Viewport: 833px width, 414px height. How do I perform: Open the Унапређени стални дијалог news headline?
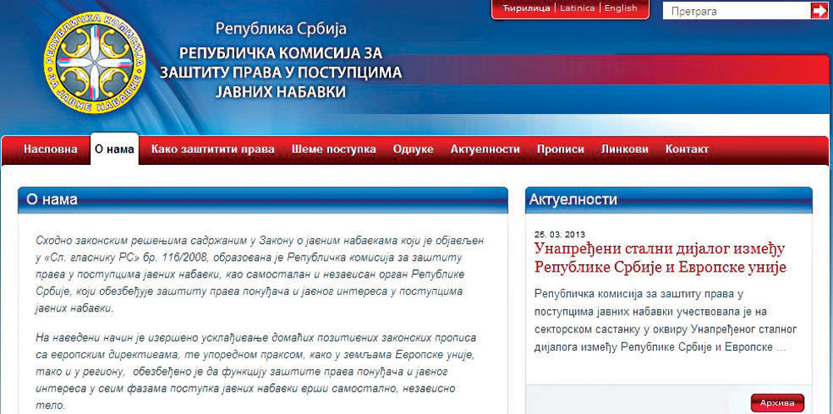pos(660,258)
